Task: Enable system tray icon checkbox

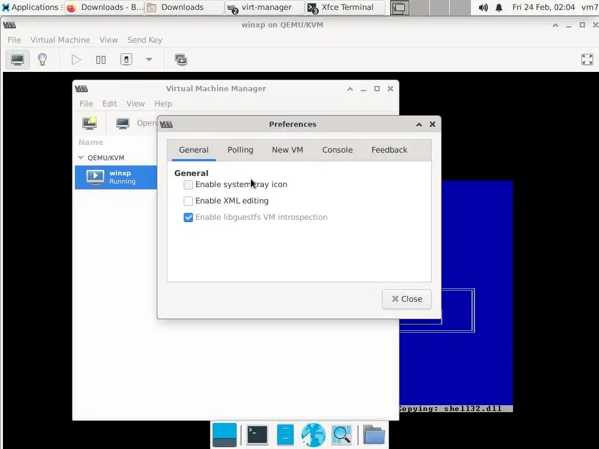Action: click(188, 185)
